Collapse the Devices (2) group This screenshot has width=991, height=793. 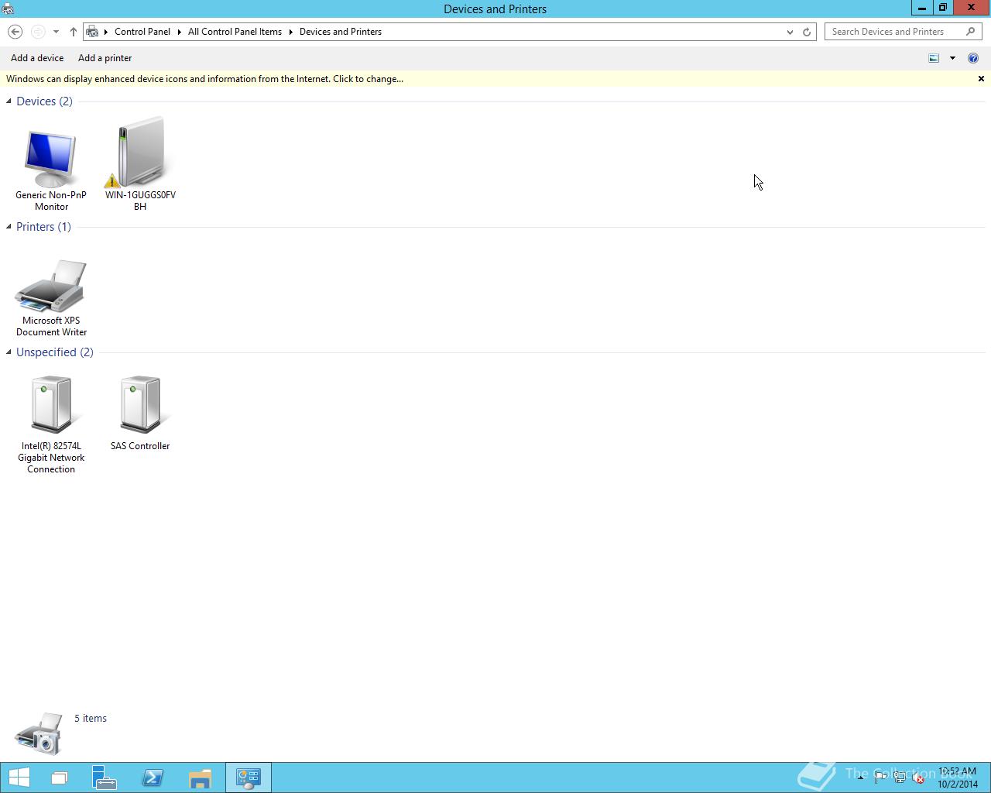click(9, 101)
